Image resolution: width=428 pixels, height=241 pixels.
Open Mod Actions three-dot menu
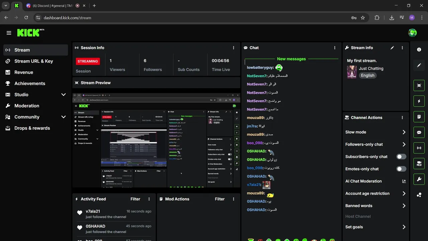click(x=233, y=199)
